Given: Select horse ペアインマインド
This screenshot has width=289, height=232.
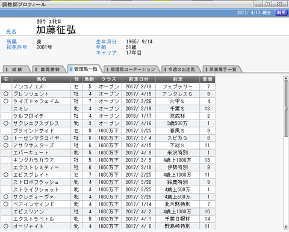Looking at the screenshot, I should click(34, 204).
